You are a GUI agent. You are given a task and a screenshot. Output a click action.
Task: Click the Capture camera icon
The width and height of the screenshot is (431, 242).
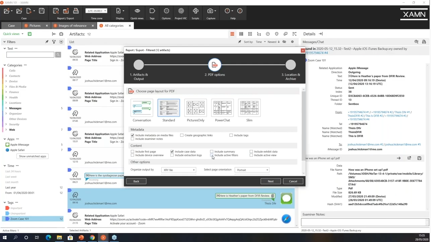point(210,11)
